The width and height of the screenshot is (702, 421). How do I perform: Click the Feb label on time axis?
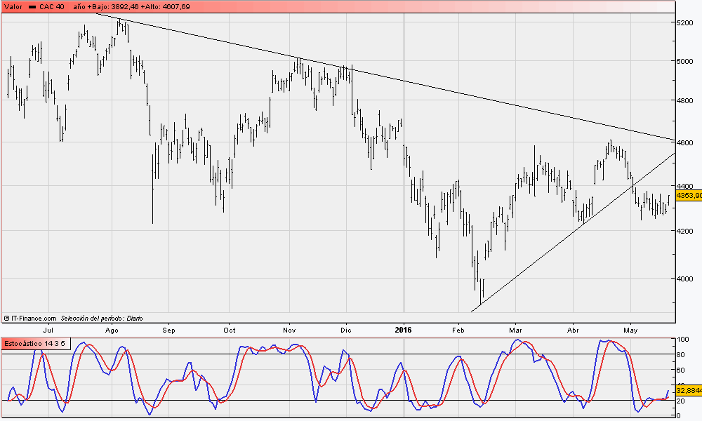click(x=458, y=328)
